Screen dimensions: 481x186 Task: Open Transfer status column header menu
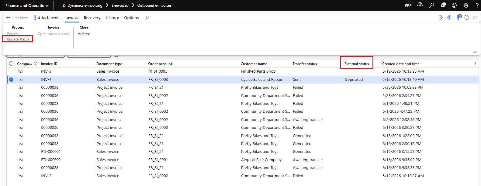tap(305, 64)
